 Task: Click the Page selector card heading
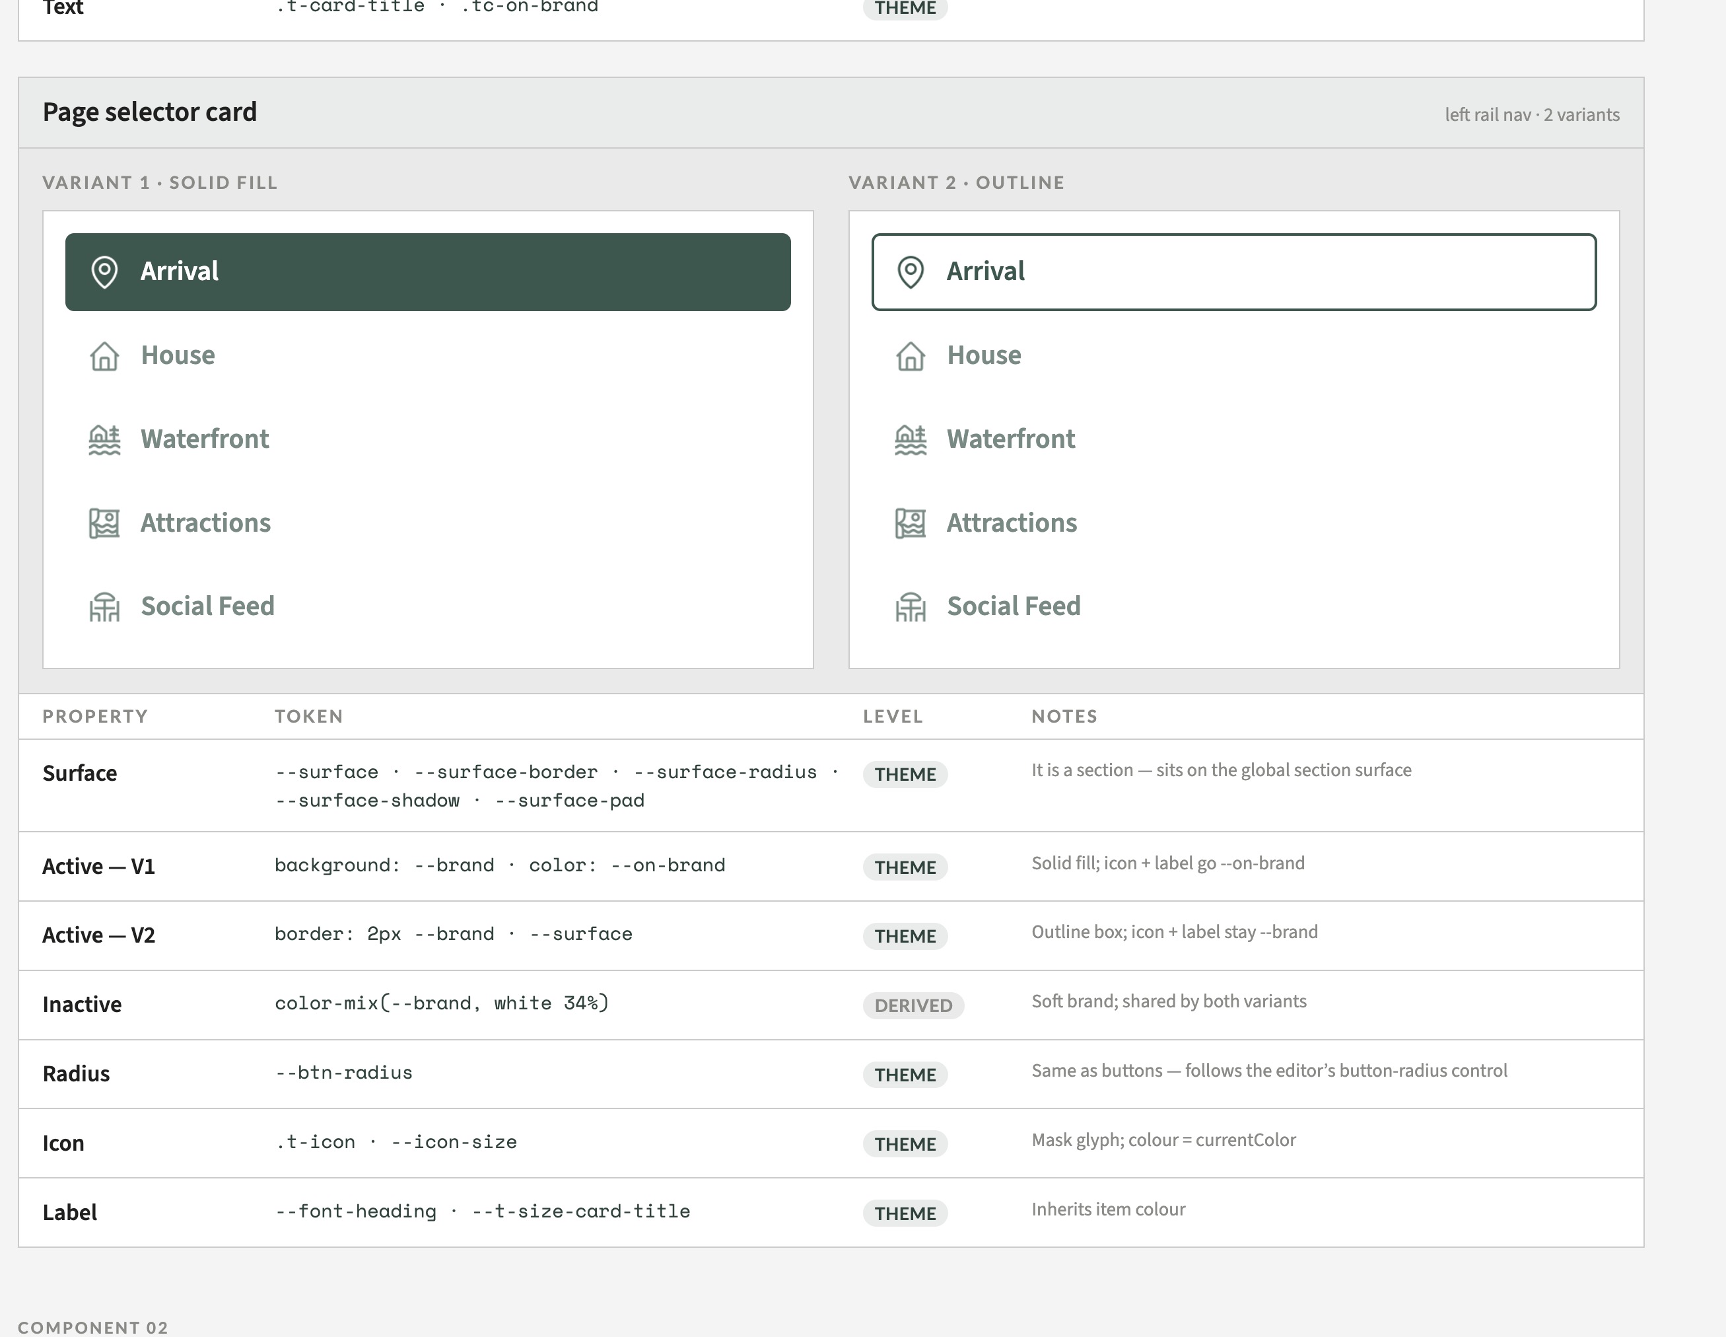coord(149,112)
